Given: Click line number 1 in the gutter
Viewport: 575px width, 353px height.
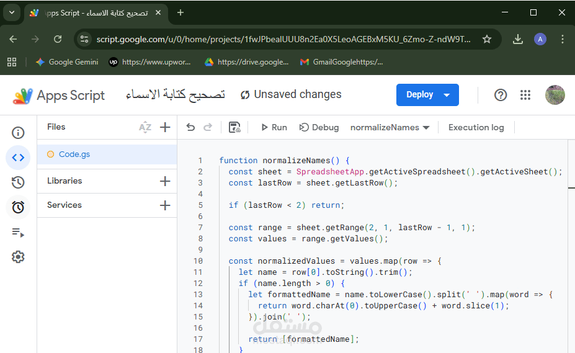Looking at the screenshot, I should [x=200, y=161].
